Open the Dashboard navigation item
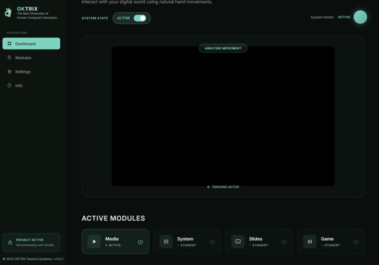This screenshot has height=265, width=379. coord(31,44)
